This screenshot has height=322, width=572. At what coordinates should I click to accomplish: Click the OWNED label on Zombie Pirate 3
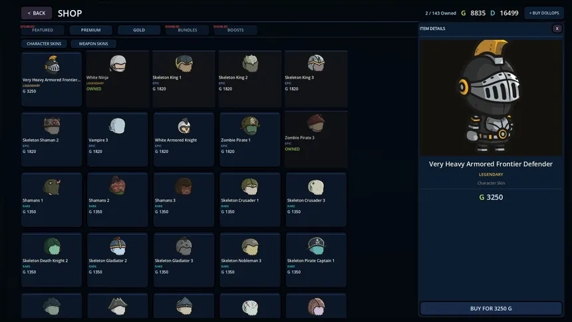pos(292,149)
